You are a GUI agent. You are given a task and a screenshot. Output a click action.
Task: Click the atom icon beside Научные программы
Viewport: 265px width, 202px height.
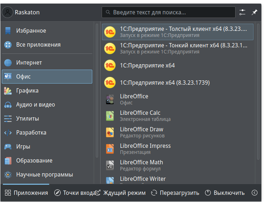8,175
